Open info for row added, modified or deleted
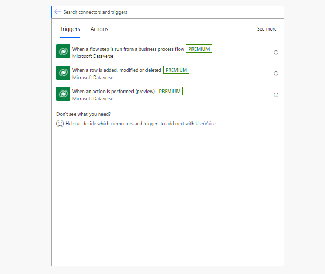The image size is (325, 274). tap(276, 73)
